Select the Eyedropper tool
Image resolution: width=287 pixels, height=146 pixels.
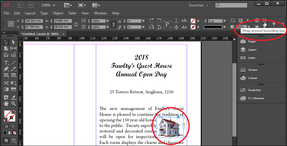tap(13, 97)
